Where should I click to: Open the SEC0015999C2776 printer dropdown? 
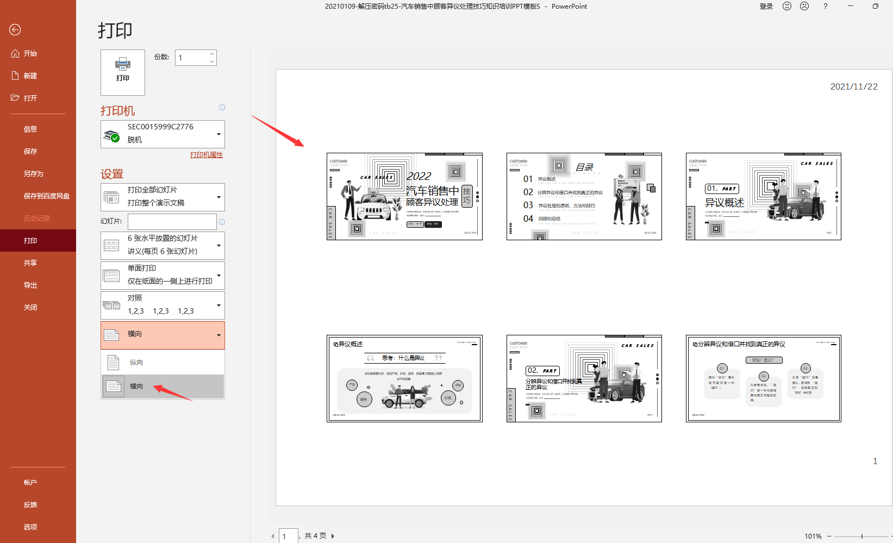163,134
